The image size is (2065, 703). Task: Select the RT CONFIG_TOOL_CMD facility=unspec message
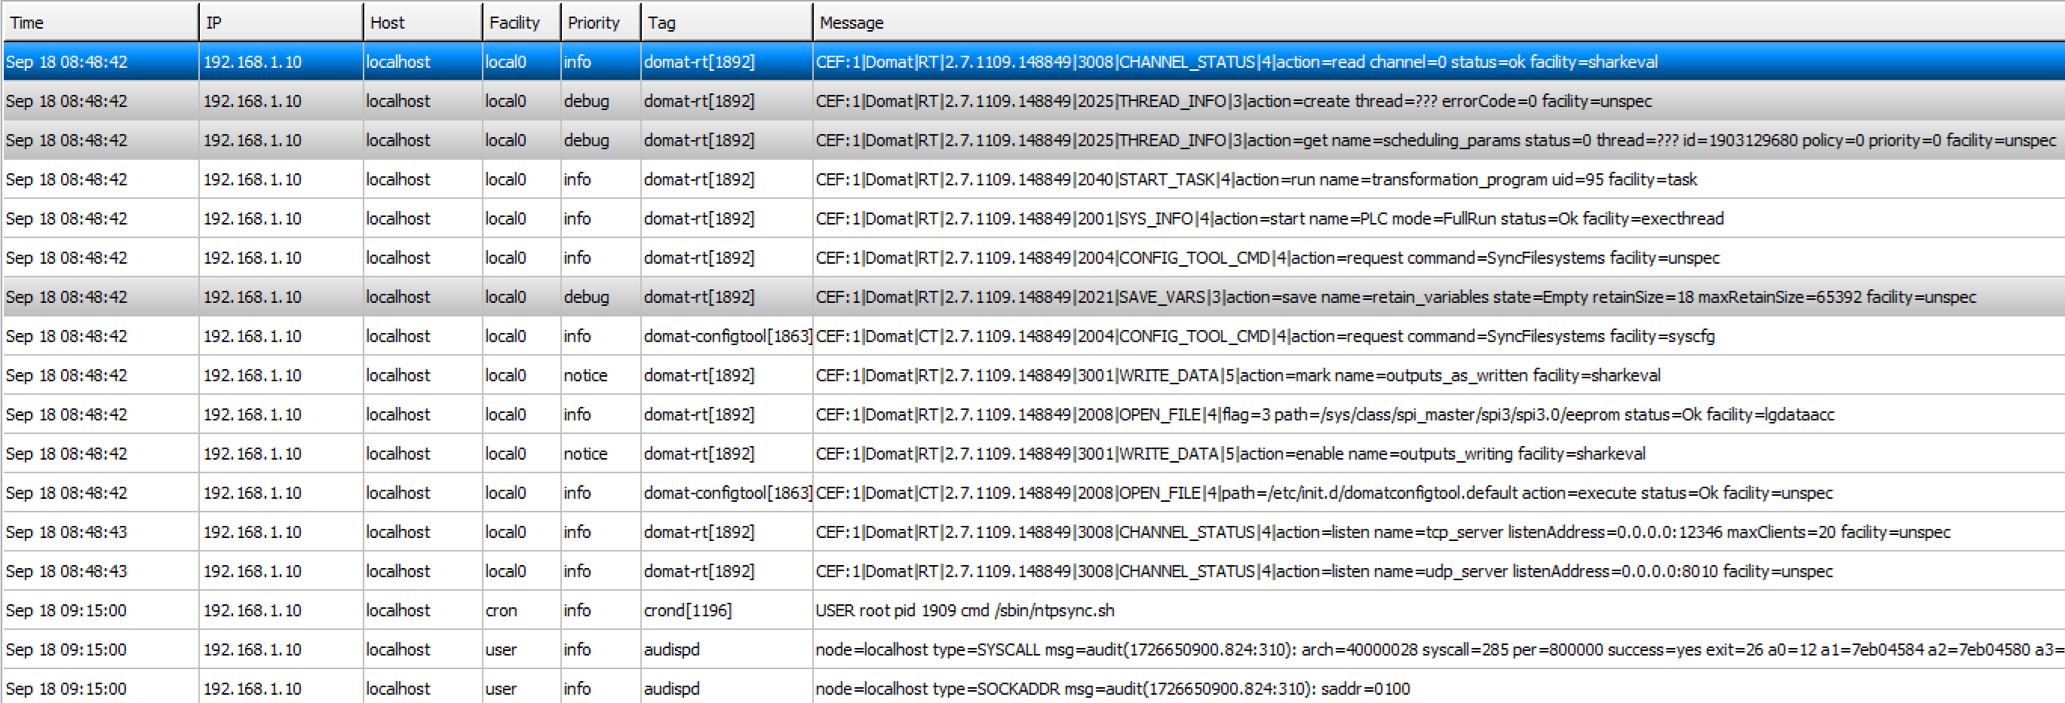coord(1267,258)
